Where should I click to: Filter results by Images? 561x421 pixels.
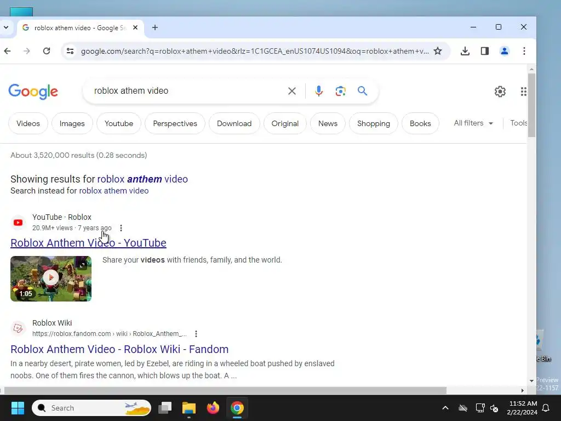[72, 123]
